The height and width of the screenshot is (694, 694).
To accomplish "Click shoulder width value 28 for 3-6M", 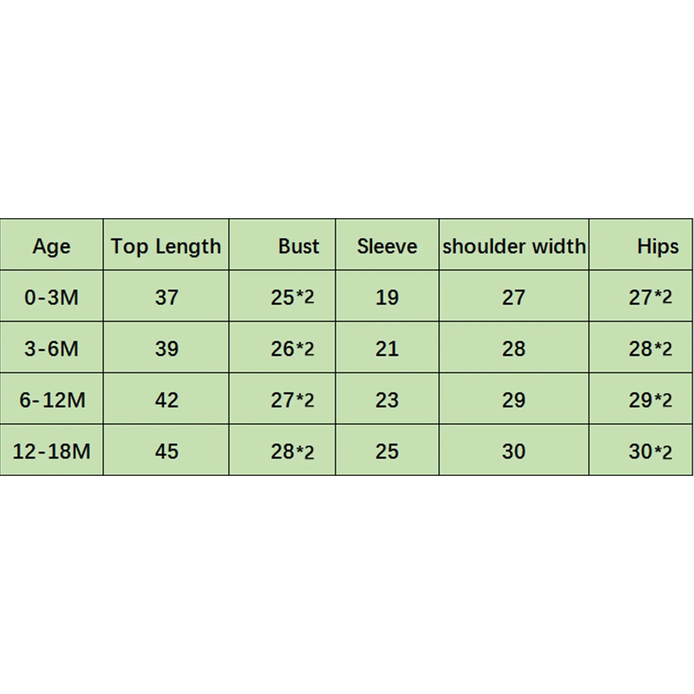I will (514, 349).
